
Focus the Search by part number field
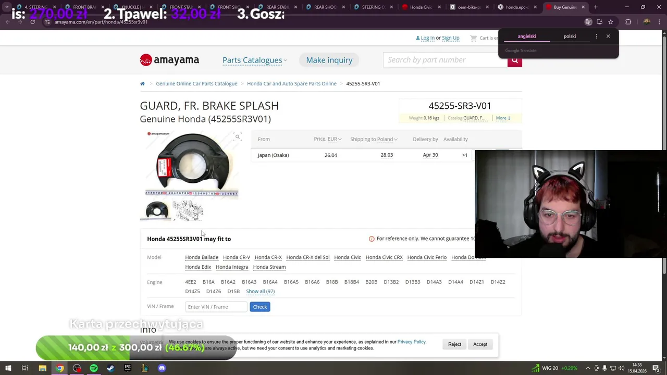(x=445, y=60)
